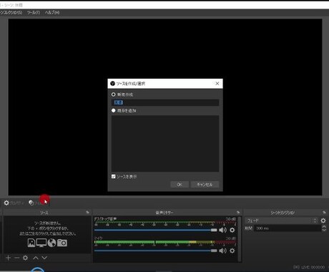Adjust the desktop audio volume slider
The width and height of the screenshot is (329, 272).
pyautogui.click(x=156, y=230)
